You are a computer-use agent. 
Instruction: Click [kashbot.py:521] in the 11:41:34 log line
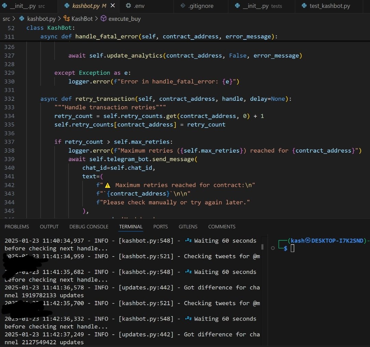point(146,256)
